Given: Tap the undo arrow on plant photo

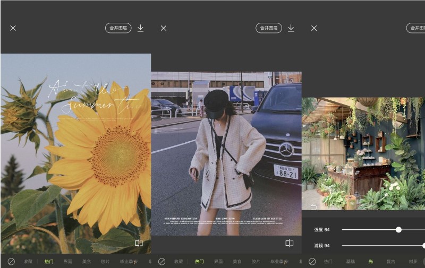Looking at the screenshot, I should coord(313,207).
